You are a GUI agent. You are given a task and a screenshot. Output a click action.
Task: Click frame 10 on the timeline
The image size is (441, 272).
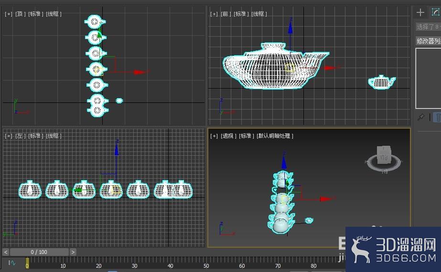tap(63, 265)
